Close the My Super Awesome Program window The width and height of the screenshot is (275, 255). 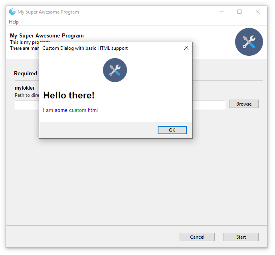(257, 12)
